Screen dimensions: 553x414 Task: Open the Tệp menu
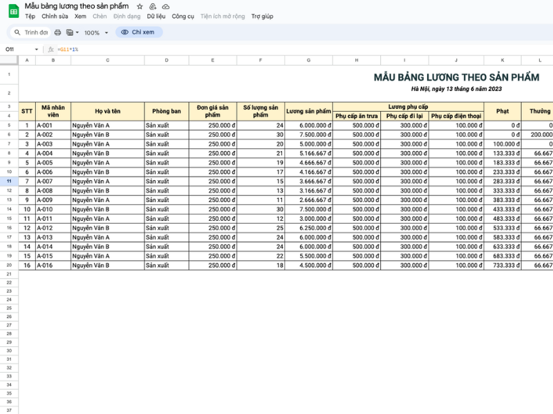coord(30,16)
